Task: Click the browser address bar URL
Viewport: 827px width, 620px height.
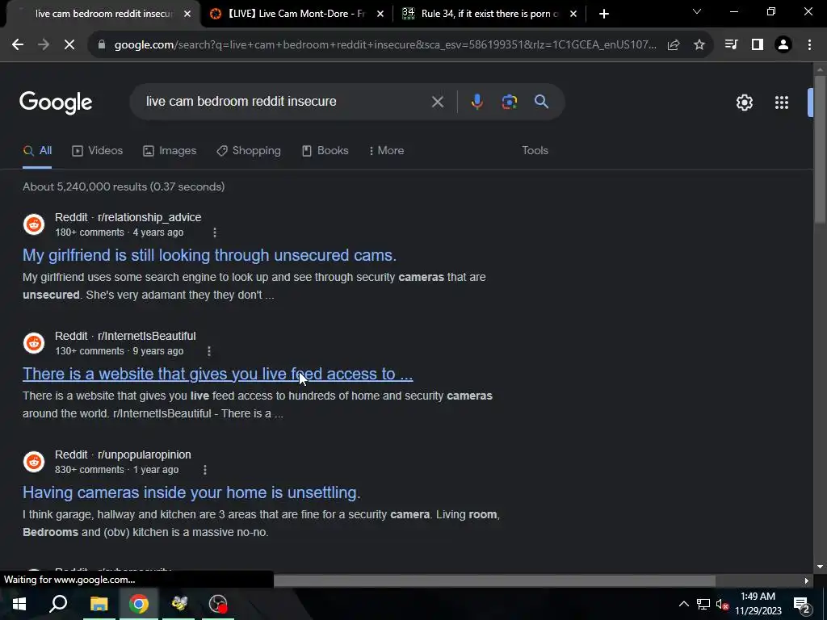Action: click(385, 45)
